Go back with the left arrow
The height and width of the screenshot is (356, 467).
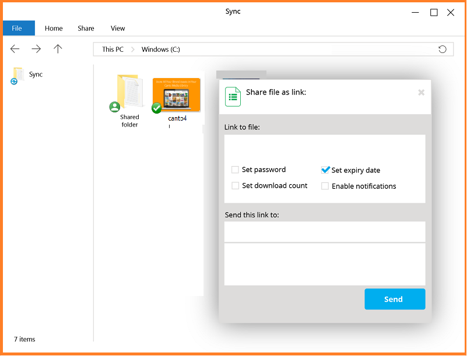point(15,49)
